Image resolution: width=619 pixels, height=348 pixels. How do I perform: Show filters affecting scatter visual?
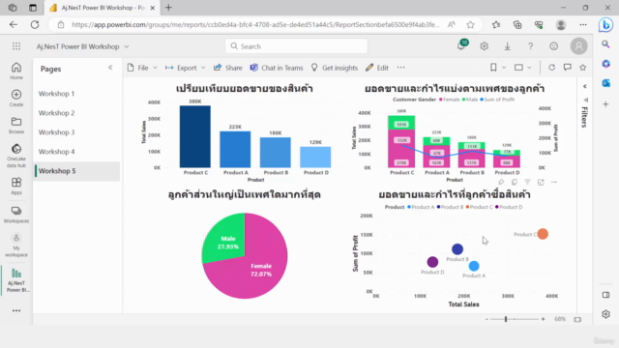527,182
